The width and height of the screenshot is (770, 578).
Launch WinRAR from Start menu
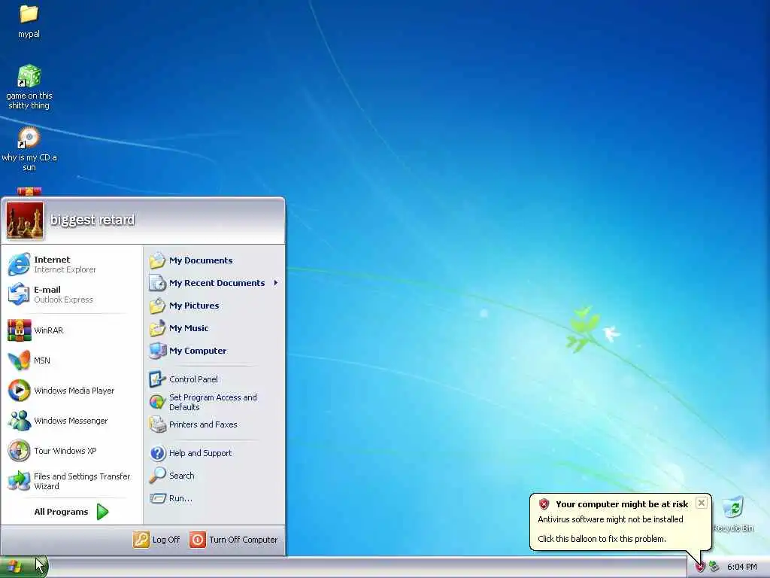pos(71,330)
